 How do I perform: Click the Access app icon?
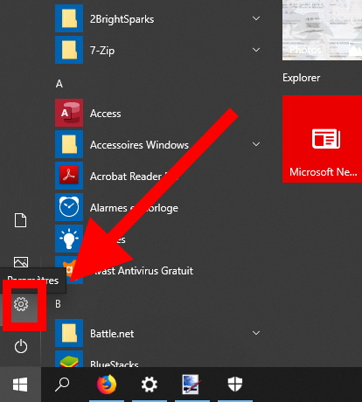[x=69, y=113]
